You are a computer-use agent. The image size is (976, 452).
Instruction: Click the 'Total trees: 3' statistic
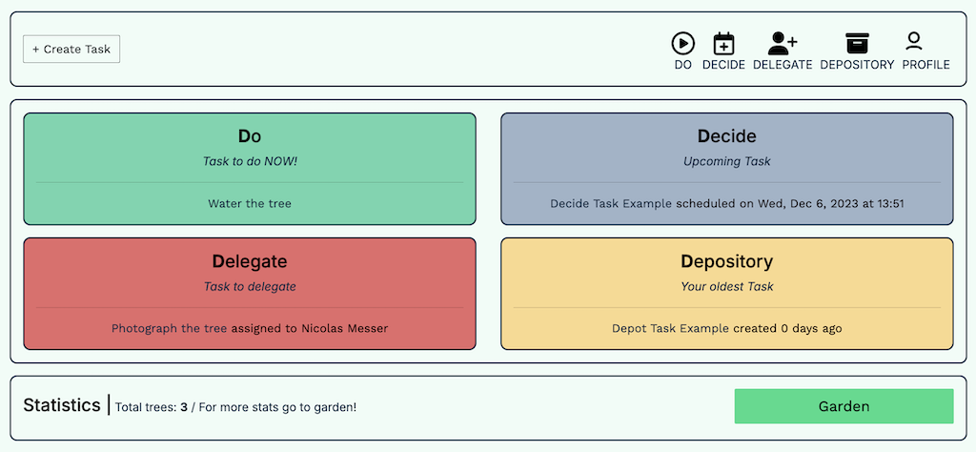tap(152, 408)
